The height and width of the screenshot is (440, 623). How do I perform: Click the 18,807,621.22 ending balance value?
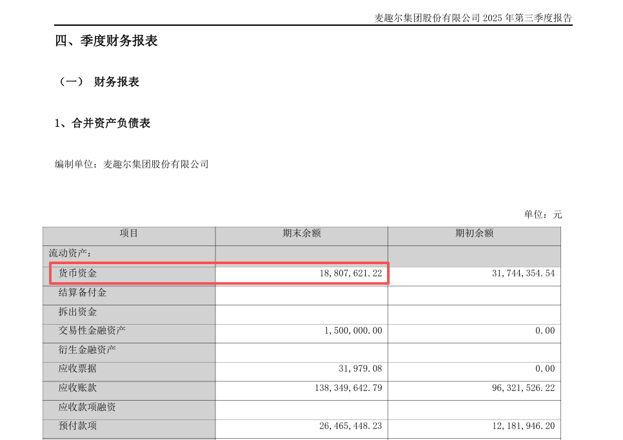[x=350, y=274]
